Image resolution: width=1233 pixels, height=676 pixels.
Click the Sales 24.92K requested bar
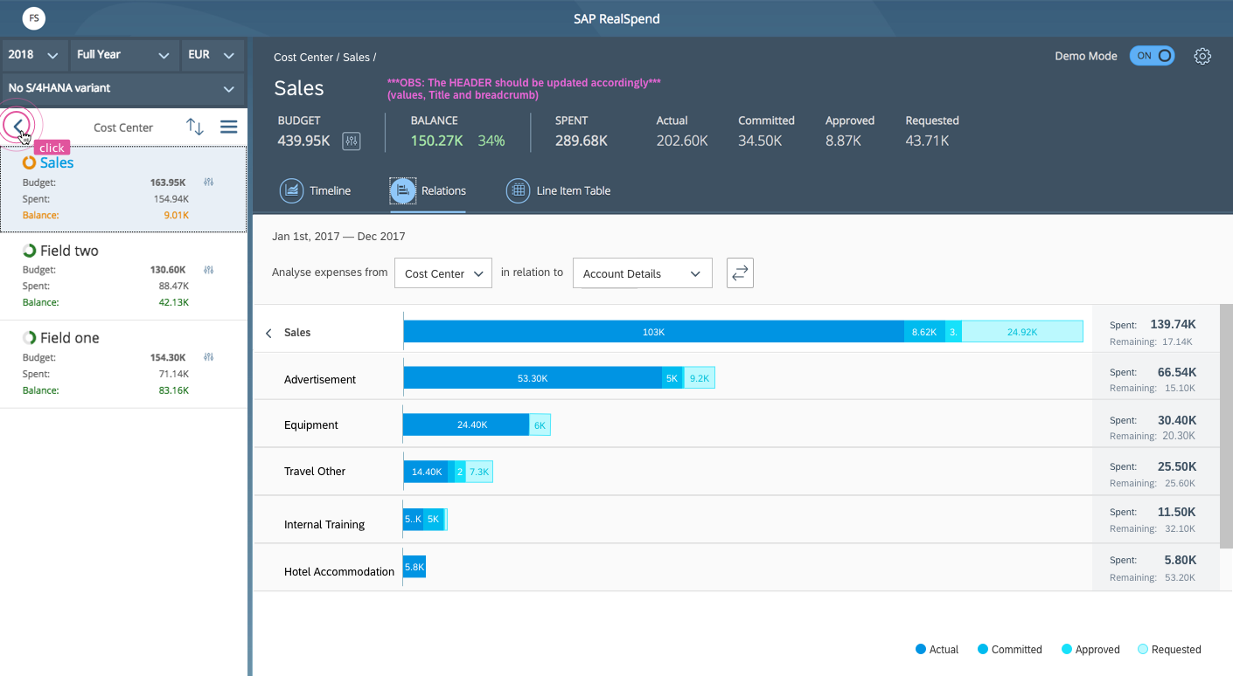coord(1022,332)
